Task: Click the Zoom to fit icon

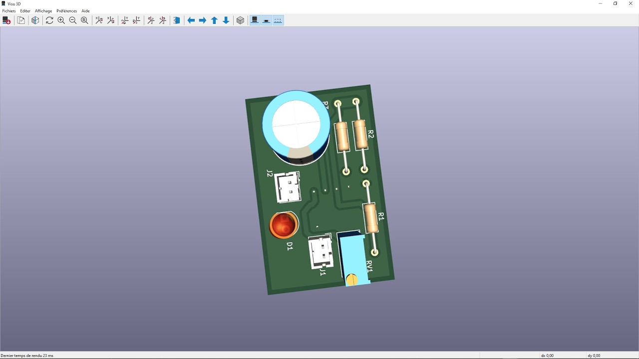Action: coord(85,20)
